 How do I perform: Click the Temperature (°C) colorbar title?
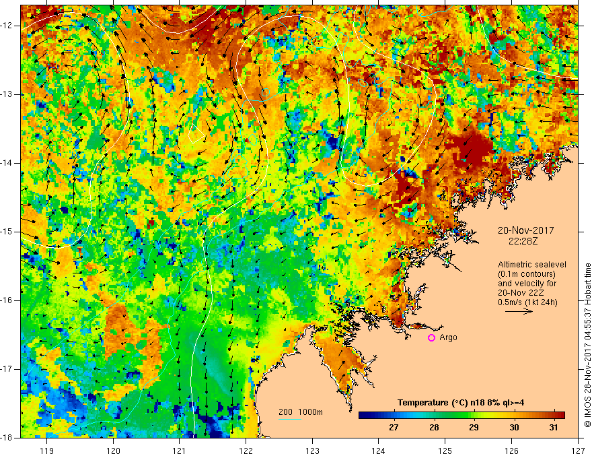click(461, 403)
